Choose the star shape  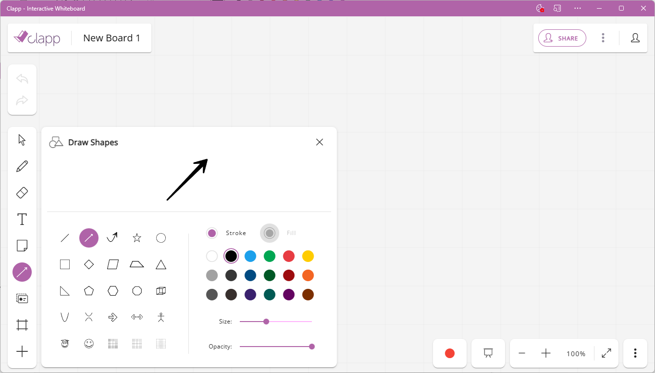click(x=136, y=237)
